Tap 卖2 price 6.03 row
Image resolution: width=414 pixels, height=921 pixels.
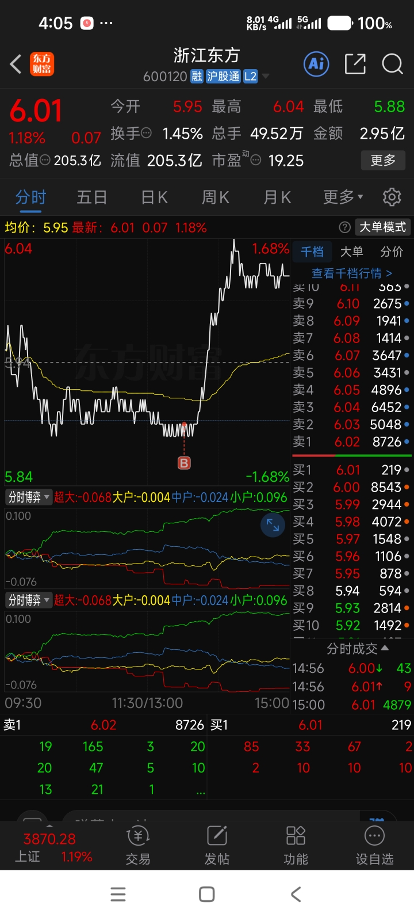pos(352,424)
